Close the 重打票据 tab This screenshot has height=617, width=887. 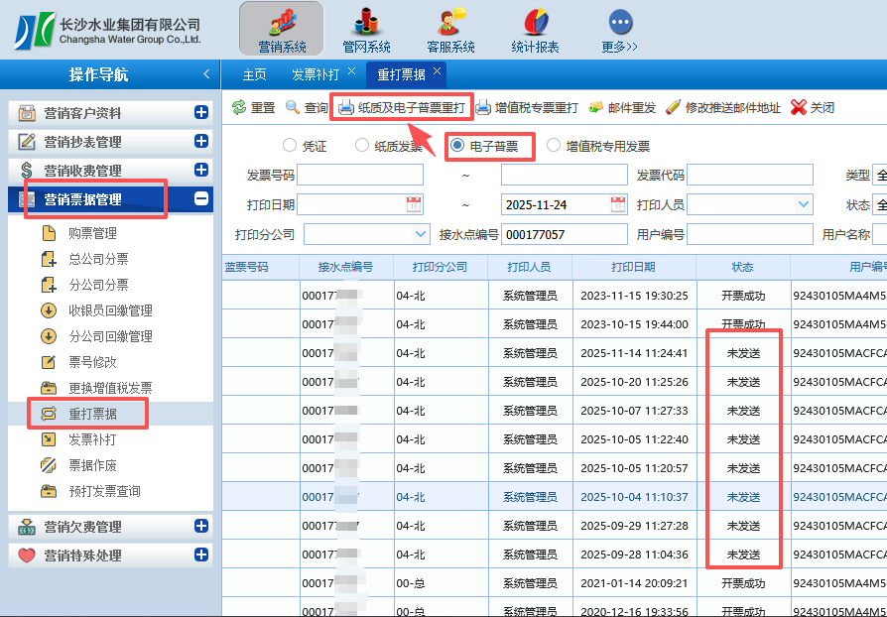coord(438,70)
